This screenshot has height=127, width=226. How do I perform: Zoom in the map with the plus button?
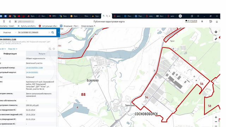coord(216,117)
